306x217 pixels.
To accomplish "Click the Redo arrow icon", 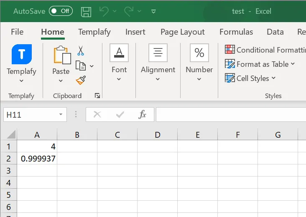I will tap(128, 11).
